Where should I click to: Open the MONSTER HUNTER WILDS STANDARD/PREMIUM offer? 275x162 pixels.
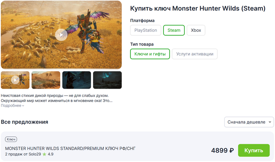click(71, 148)
